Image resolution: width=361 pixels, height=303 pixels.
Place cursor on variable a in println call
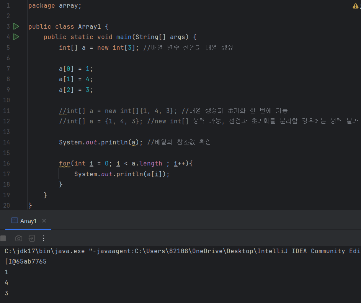(x=132, y=142)
